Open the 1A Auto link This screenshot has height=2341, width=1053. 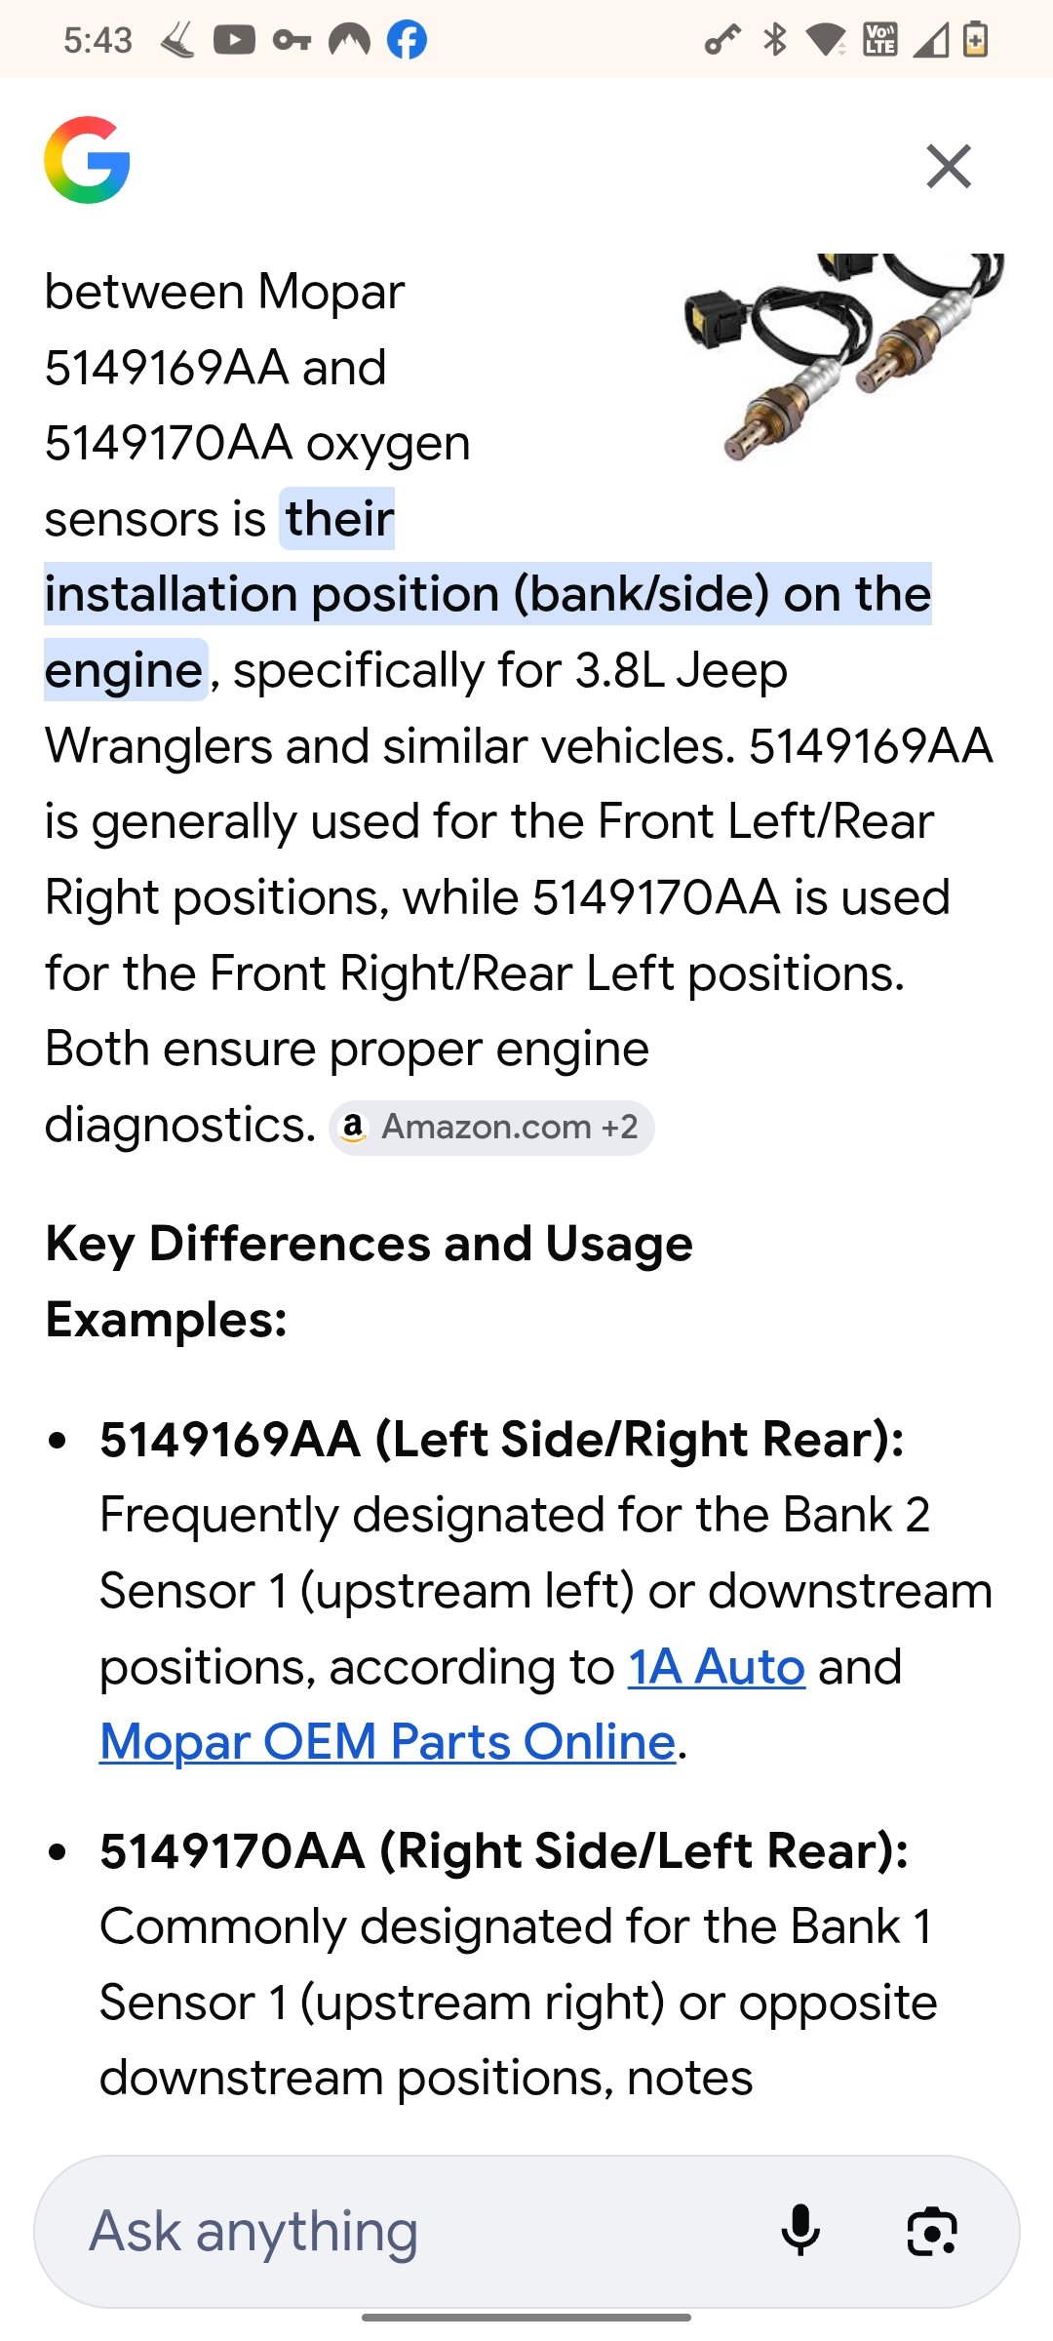(716, 1667)
